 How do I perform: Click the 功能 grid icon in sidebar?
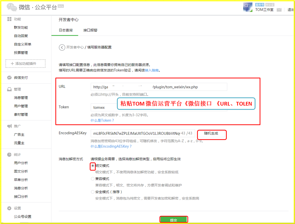coord(9,19)
